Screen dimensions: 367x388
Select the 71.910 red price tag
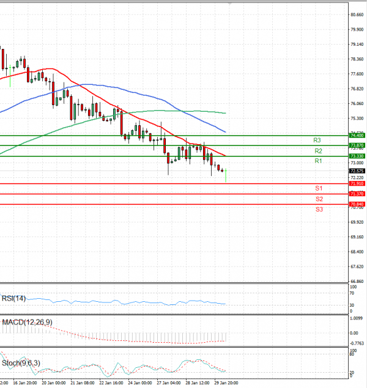point(357,183)
